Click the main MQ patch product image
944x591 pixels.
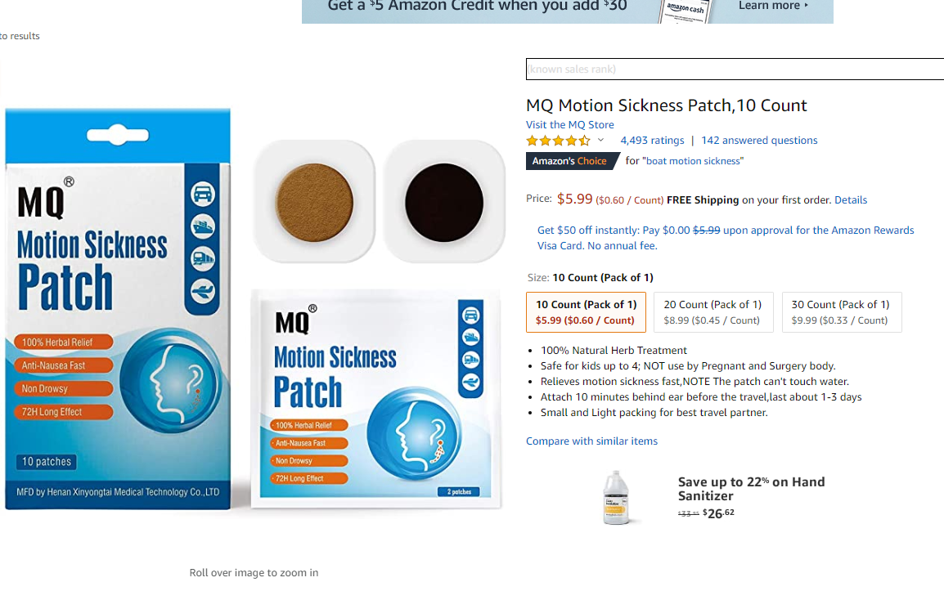point(254,309)
